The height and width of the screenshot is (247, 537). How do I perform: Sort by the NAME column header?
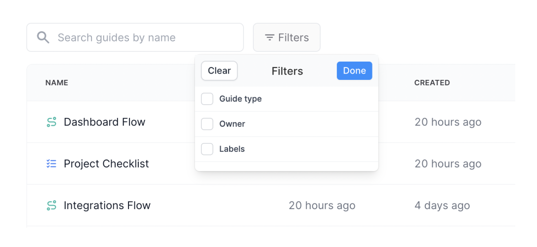(57, 83)
